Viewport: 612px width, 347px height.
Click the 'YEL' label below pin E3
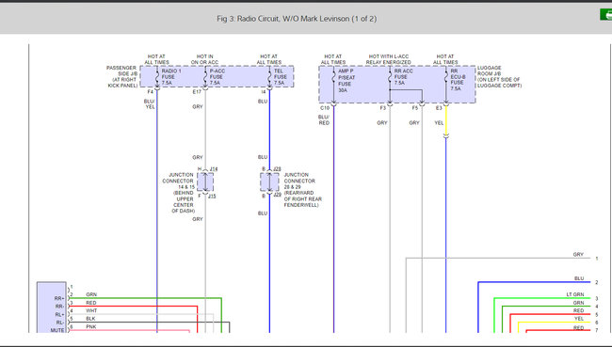[439, 123]
